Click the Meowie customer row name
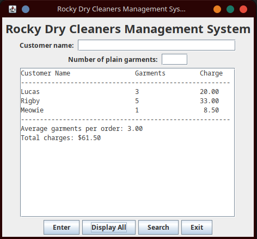 (x=32, y=110)
